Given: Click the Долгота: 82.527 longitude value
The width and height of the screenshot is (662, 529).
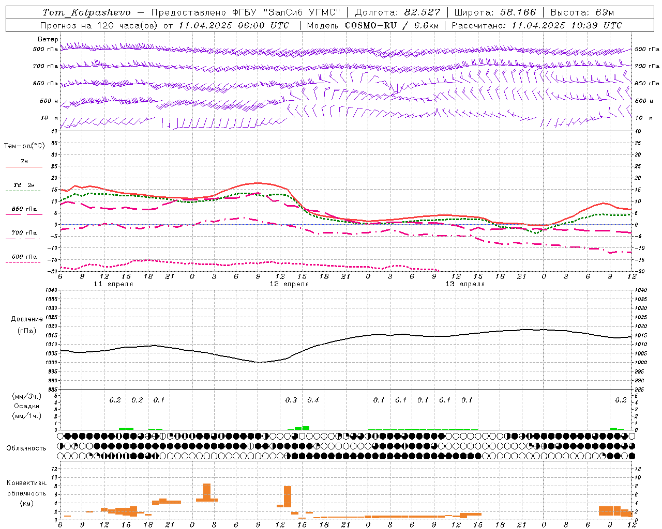Looking at the screenshot, I should click(x=397, y=12).
